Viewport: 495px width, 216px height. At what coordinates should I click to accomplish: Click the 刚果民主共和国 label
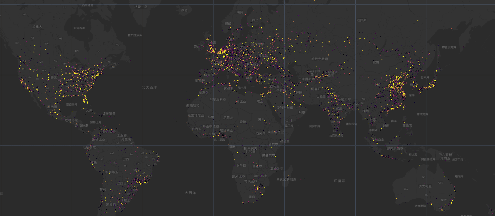coord(251,150)
